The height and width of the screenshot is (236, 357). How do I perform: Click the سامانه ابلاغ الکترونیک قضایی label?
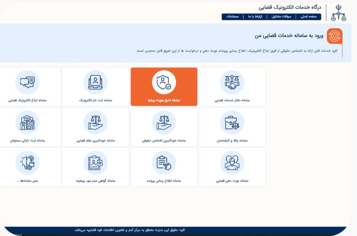tap(27, 100)
